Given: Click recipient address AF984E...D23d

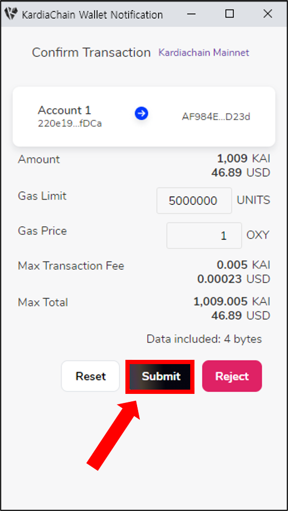Looking at the screenshot, I should (x=216, y=117).
